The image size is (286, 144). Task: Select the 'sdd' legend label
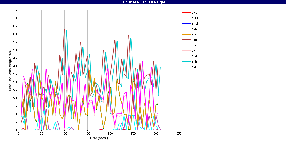tap(194, 40)
